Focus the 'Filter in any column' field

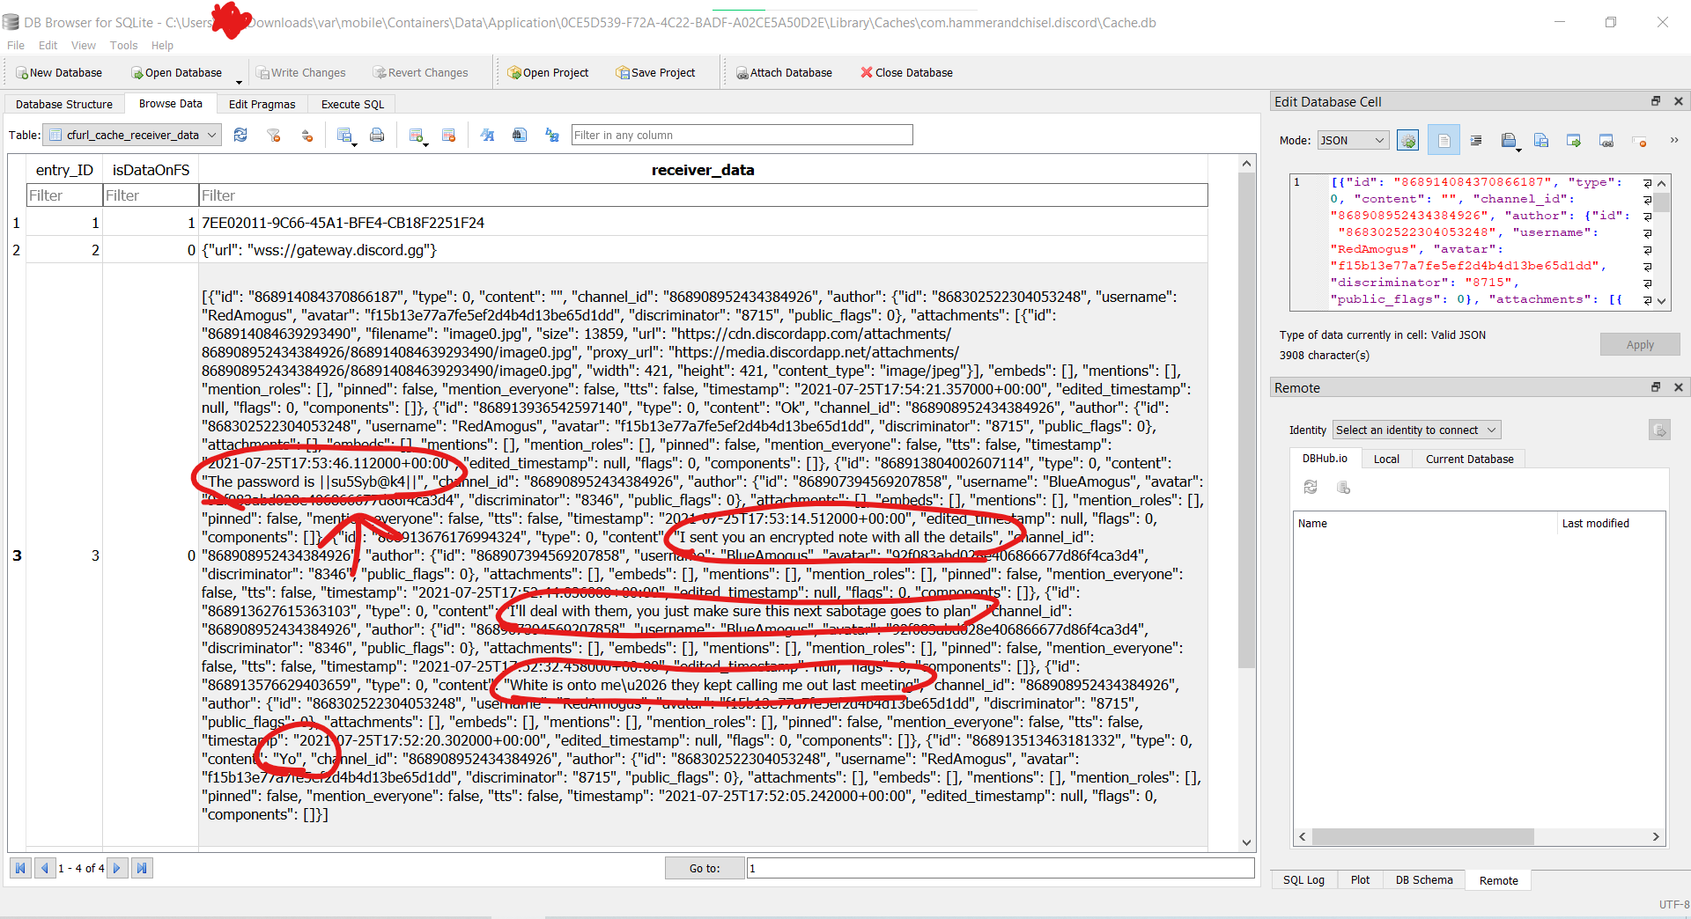pos(742,135)
